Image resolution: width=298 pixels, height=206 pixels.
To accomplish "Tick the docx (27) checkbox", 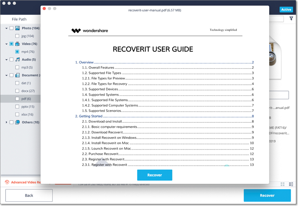I will [17, 91].
